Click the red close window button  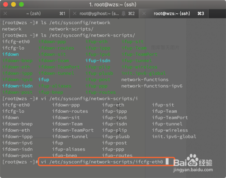[x=5, y=5]
